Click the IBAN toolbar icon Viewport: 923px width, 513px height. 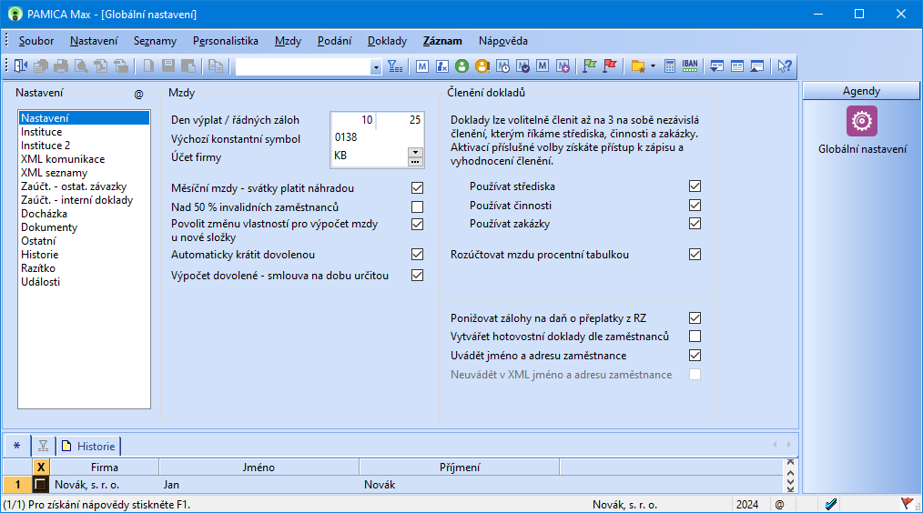(x=690, y=66)
